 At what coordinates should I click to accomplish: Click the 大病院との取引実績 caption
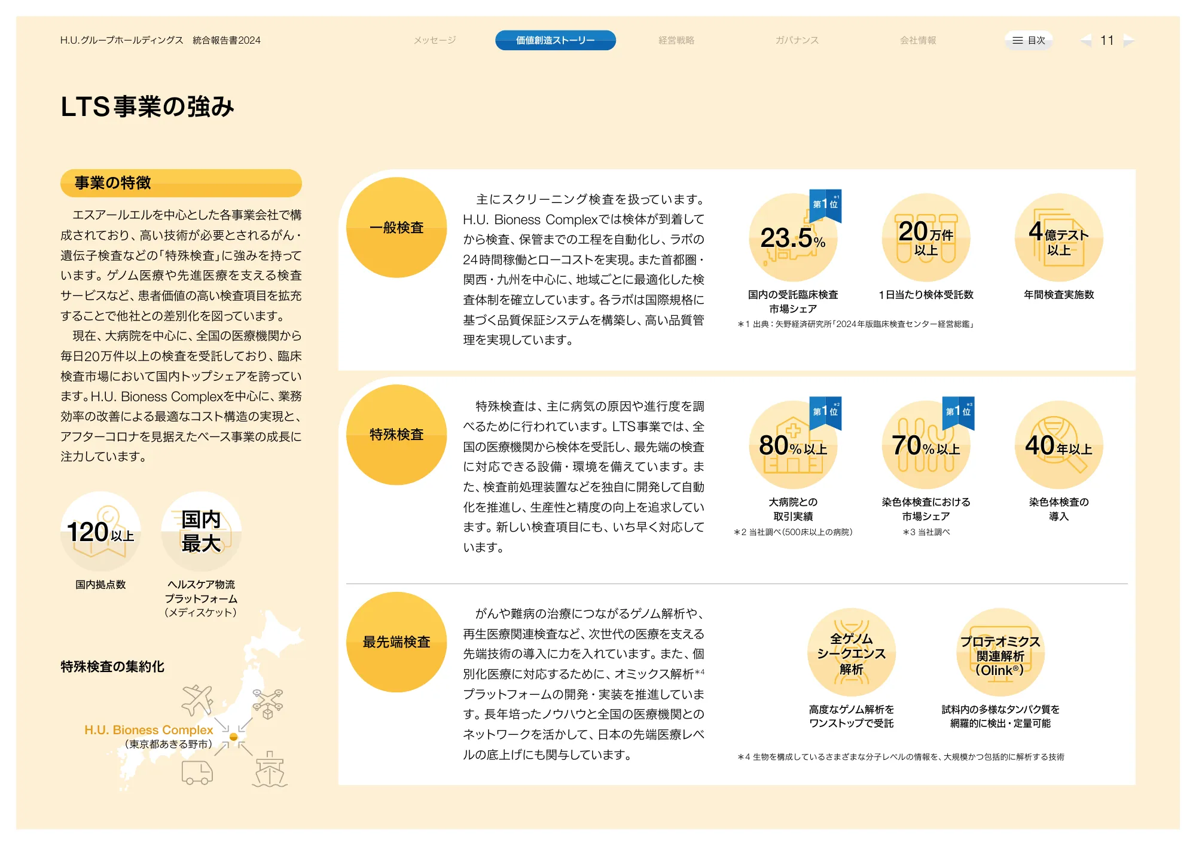coord(793,509)
